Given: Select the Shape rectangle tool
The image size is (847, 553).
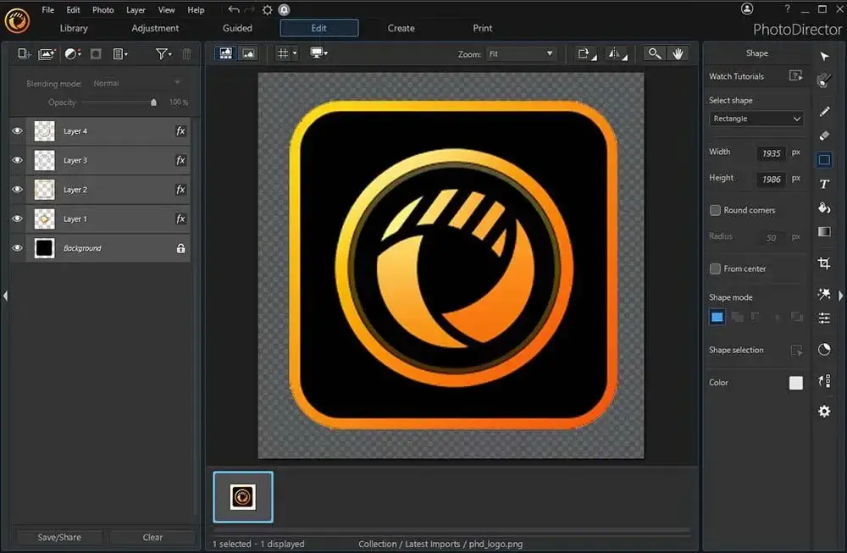Looking at the screenshot, I should click(x=824, y=159).
